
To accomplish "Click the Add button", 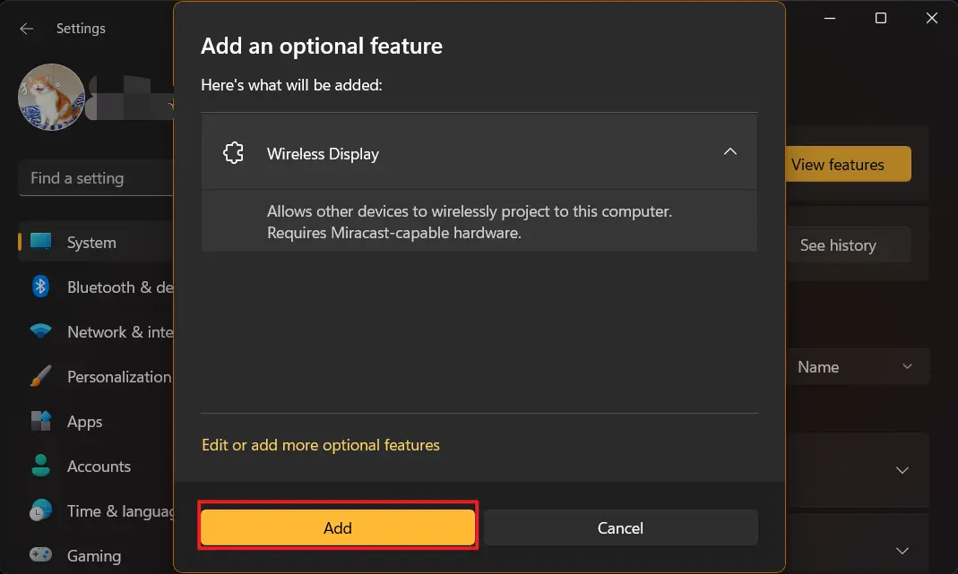I will pyautogui.click(x=338, y=527).
